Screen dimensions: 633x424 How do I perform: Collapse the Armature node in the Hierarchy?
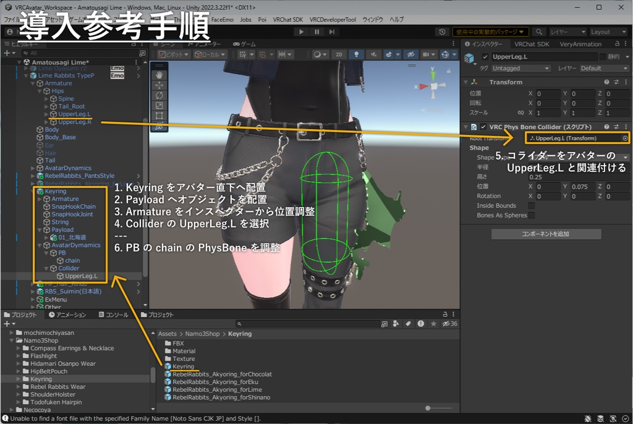click(x=32, y=83)
